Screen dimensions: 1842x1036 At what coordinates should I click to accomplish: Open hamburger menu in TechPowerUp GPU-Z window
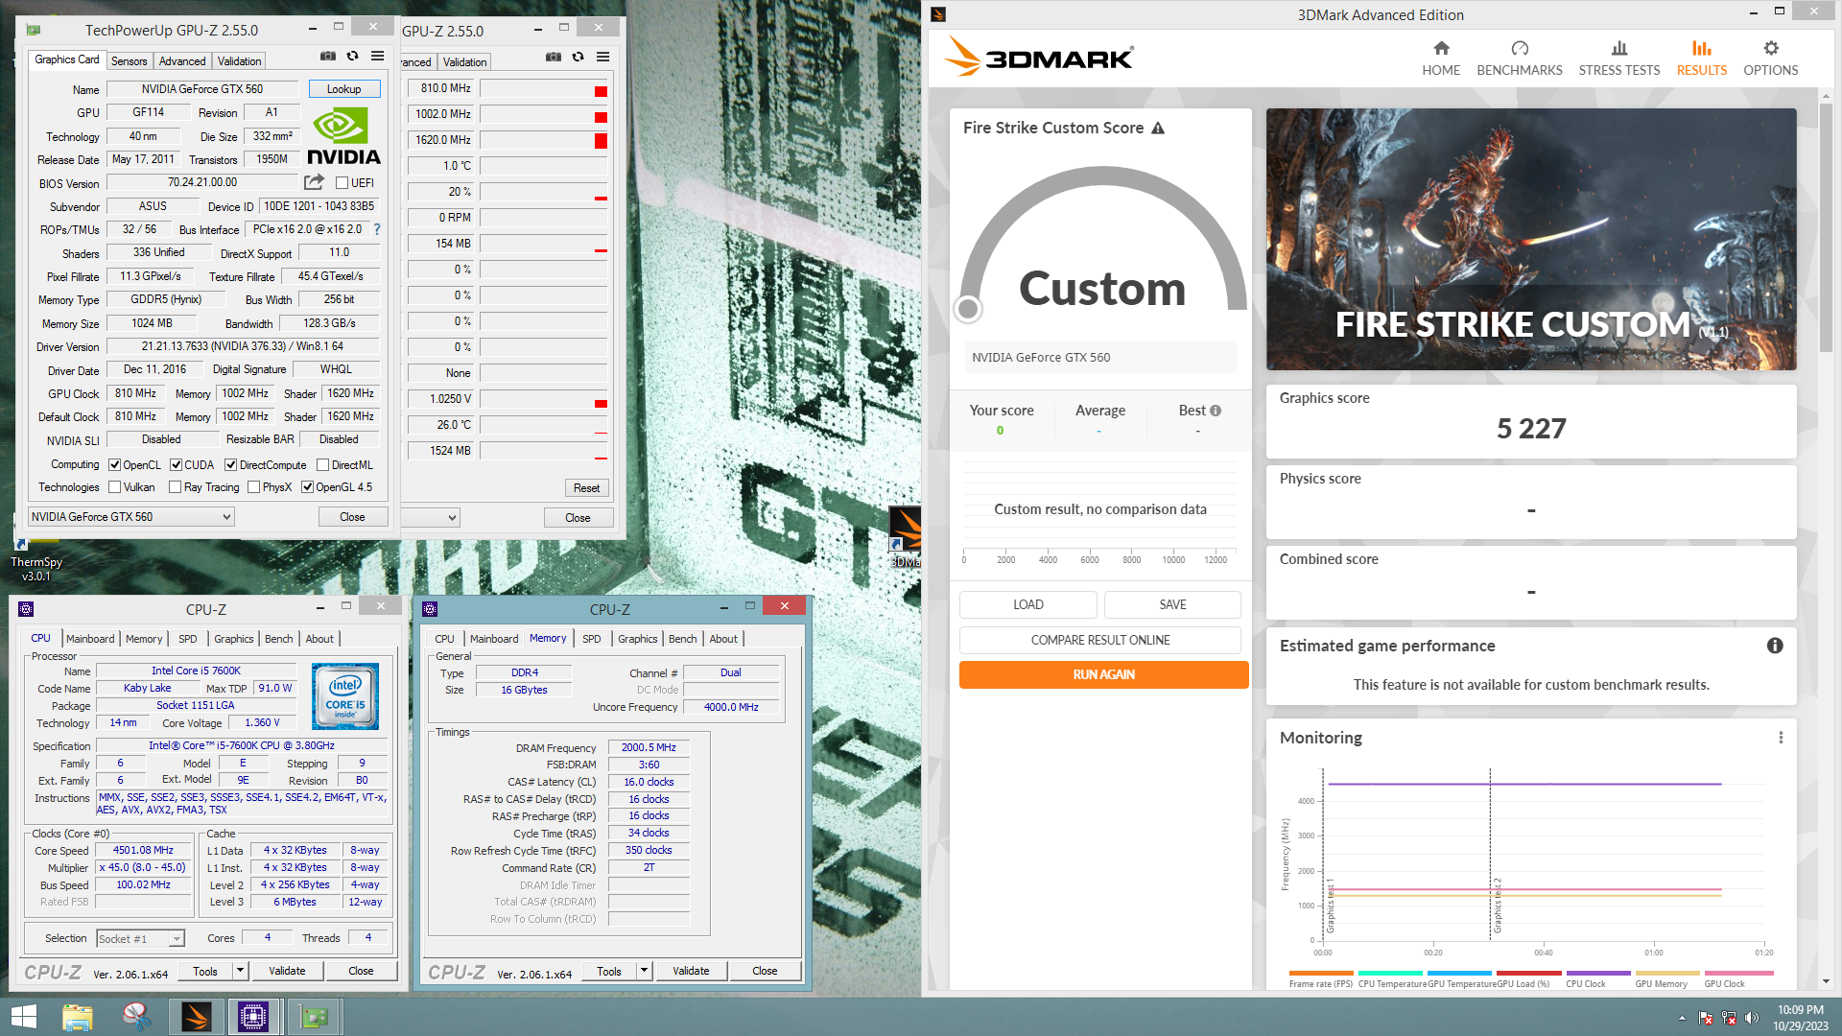[378, 57]
